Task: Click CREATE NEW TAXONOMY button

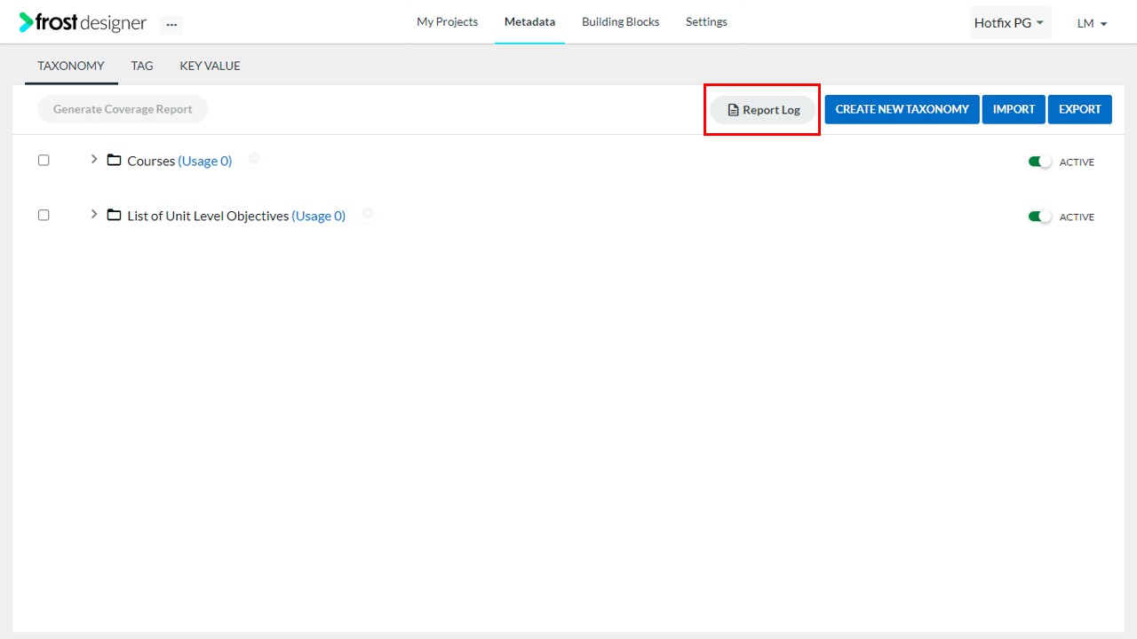Action: click(902, 109)
